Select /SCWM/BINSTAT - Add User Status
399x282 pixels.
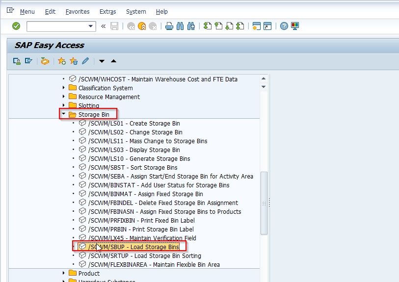pyautogui.click(x=159, y=185)
